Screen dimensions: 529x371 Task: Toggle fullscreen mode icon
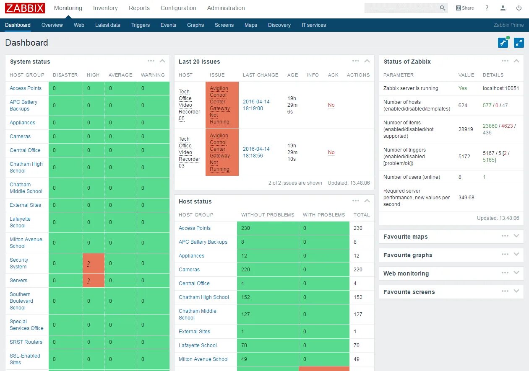[519, 42]
